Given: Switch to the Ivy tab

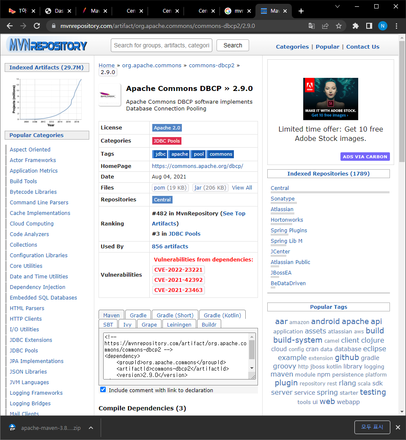Looking at the screenshot, I should [x=127, y=324].
